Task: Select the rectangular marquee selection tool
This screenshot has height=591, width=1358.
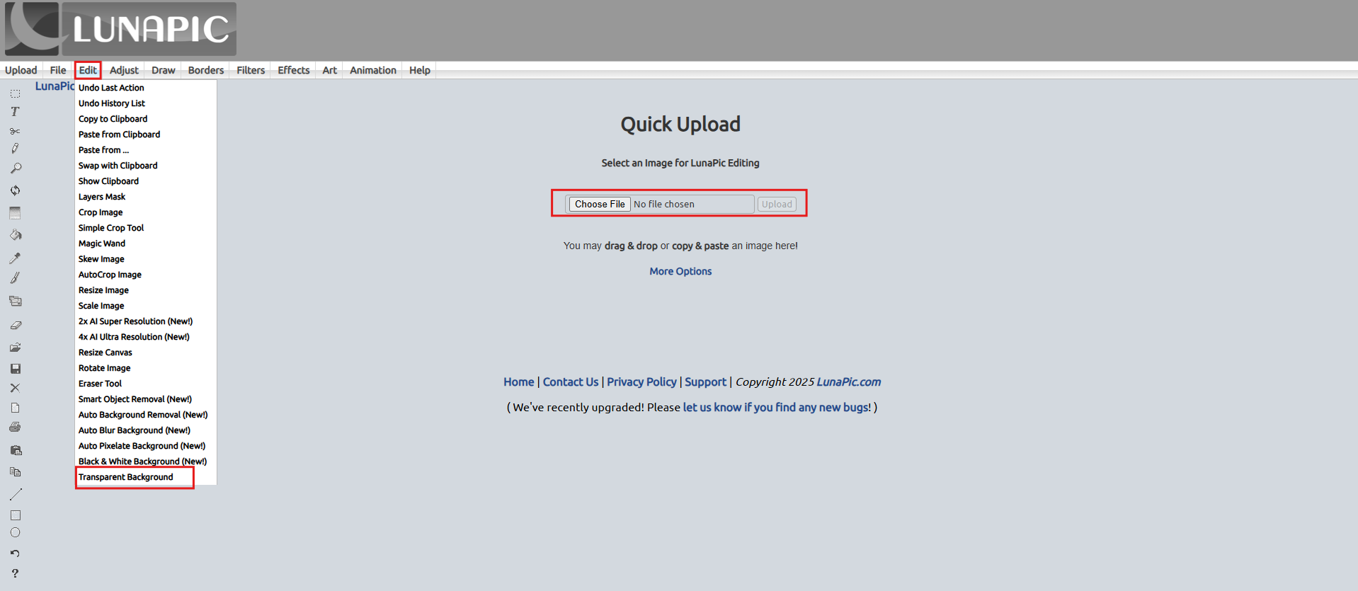Action: pos(15,93)
